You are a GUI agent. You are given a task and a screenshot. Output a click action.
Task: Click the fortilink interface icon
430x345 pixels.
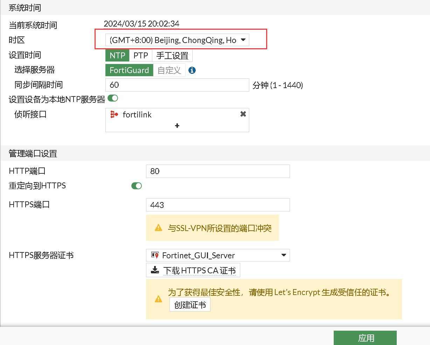pyautogui.click(x=114, y=114)
